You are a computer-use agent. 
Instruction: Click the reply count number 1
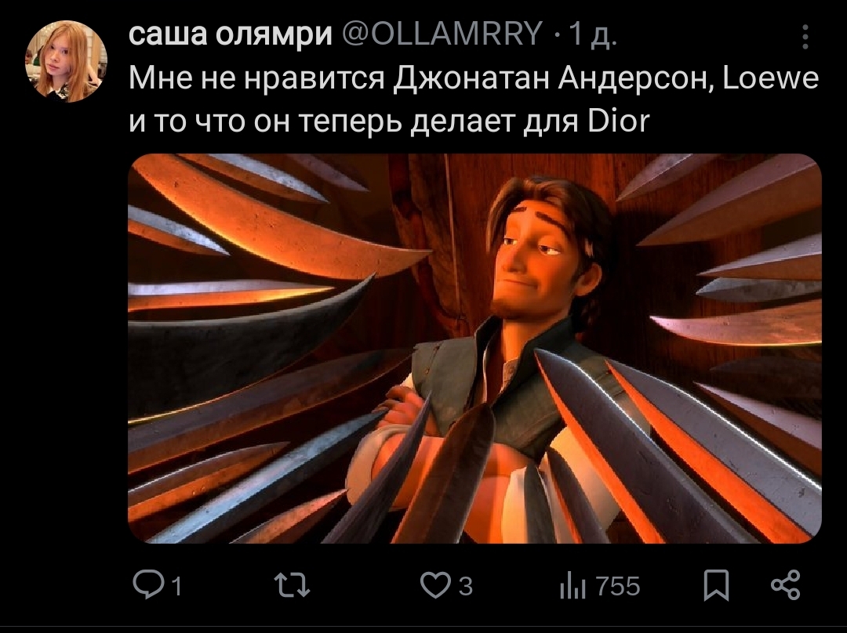pyautogui.click(x=176, y=587)
